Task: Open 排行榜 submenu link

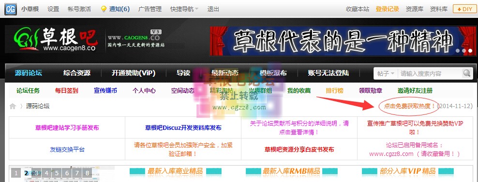Action: [334, 90]
